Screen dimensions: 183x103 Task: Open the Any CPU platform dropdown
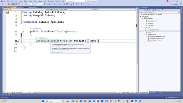coord(38,4)
